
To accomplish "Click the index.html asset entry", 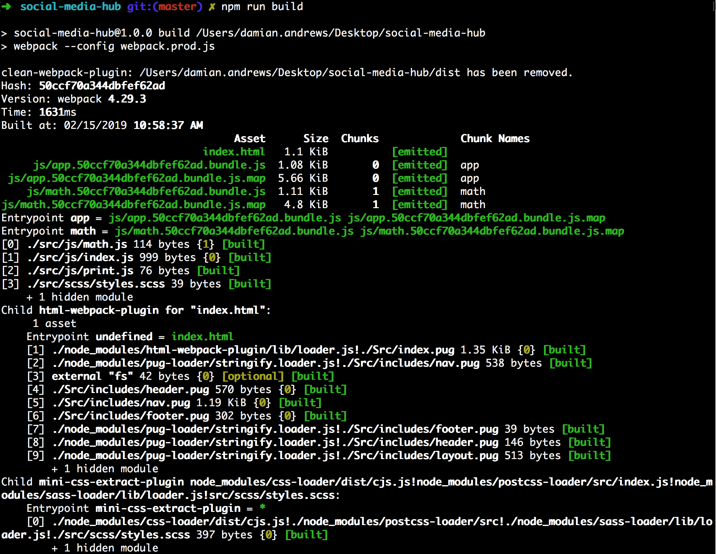I will click(233, 152).
